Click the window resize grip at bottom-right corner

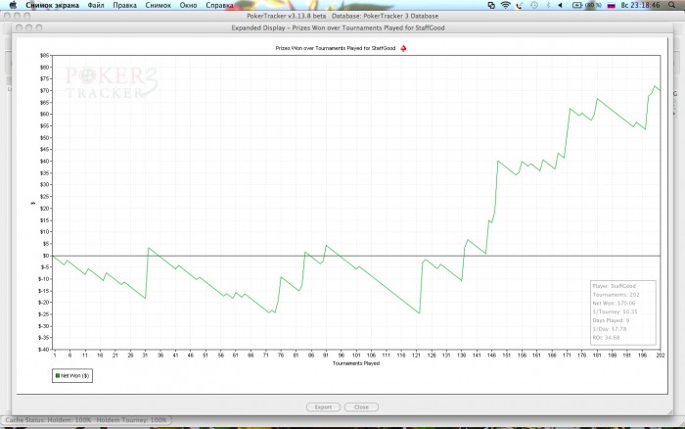pyautogui.click(x=669, y=412)
